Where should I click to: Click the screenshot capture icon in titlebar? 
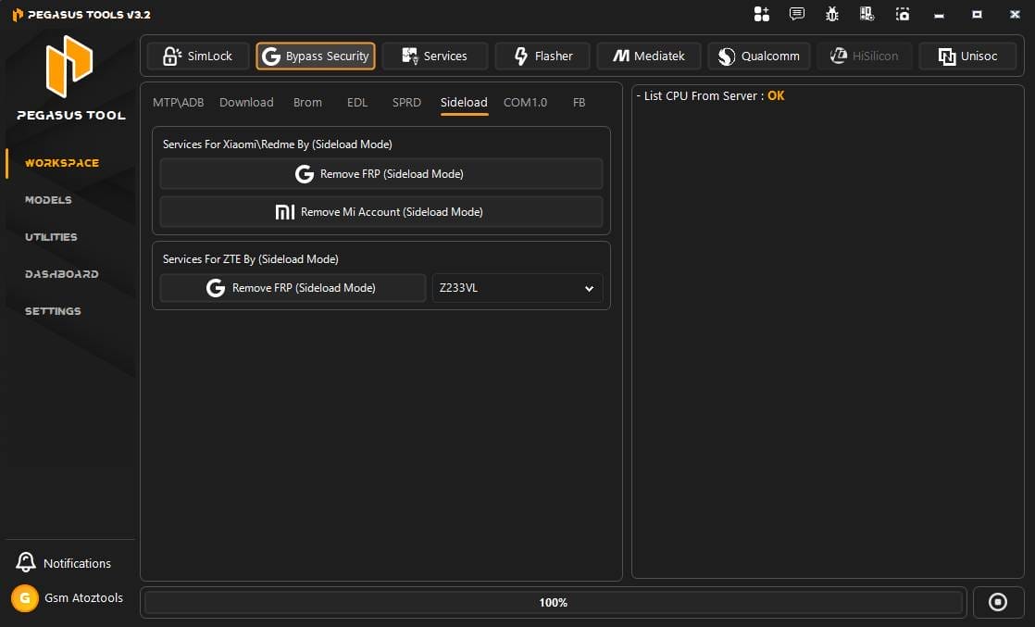click(x=902, y=14)
